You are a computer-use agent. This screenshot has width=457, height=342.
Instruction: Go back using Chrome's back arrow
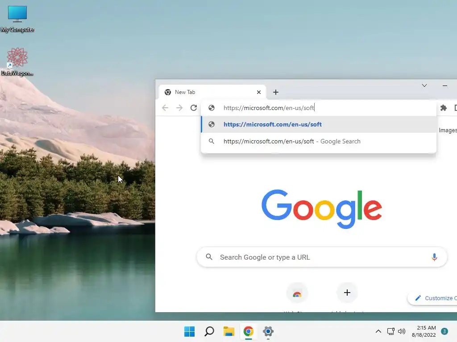[165, 108]
